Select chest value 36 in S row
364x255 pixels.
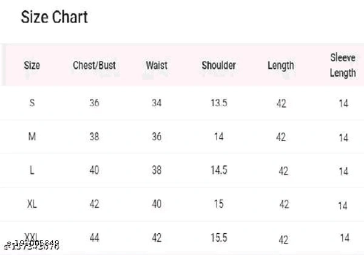[94, 103]
